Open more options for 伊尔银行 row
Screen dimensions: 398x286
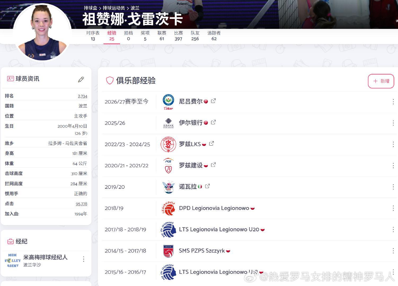393,123
